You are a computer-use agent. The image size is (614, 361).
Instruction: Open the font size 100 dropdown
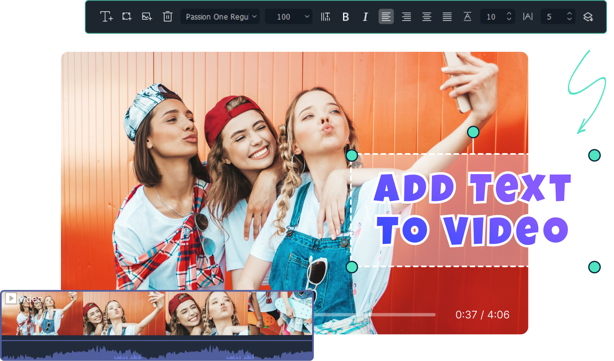coord(289,16)
